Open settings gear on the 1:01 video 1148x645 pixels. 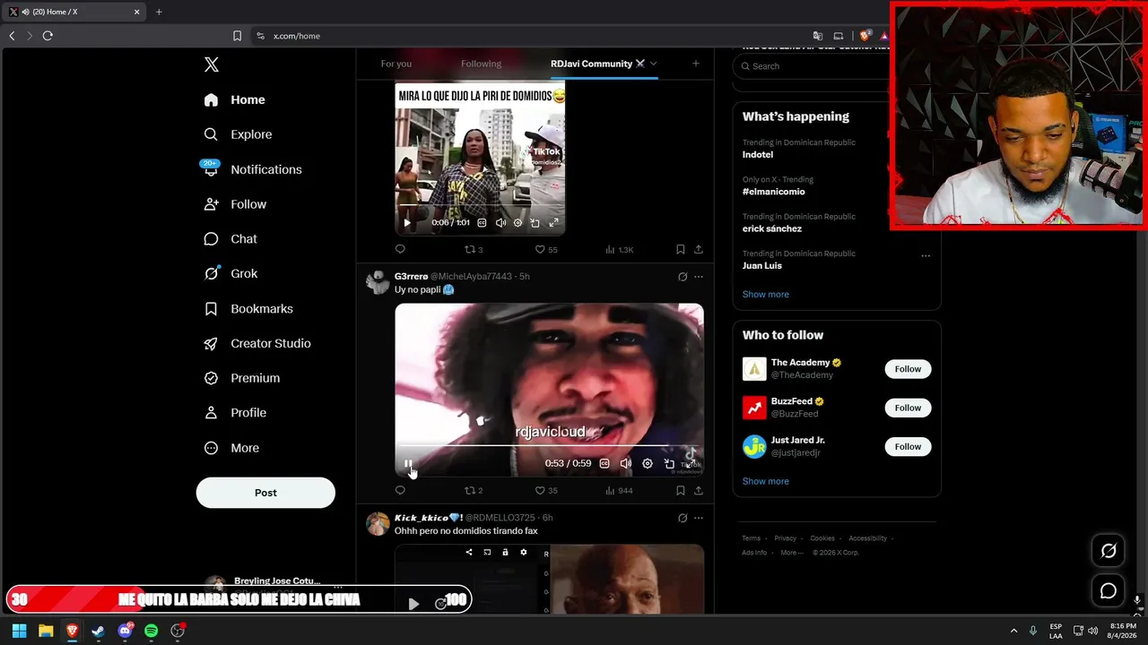pos(517,223)
